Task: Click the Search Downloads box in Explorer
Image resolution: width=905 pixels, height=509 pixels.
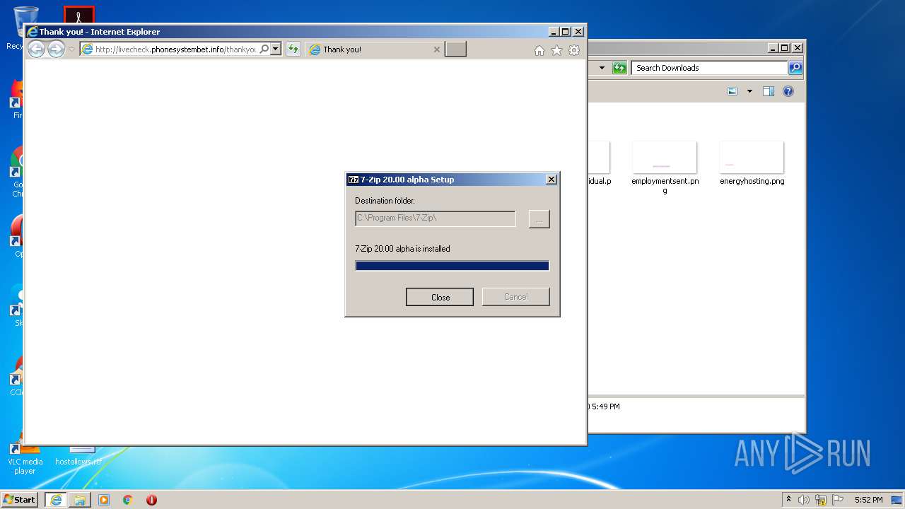Action: click(x=709, y=68)
